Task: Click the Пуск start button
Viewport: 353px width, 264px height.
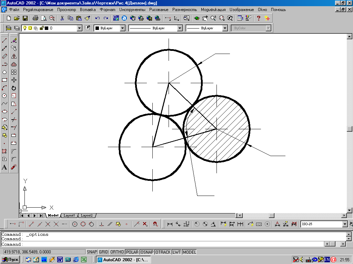Action: point(11,260)
